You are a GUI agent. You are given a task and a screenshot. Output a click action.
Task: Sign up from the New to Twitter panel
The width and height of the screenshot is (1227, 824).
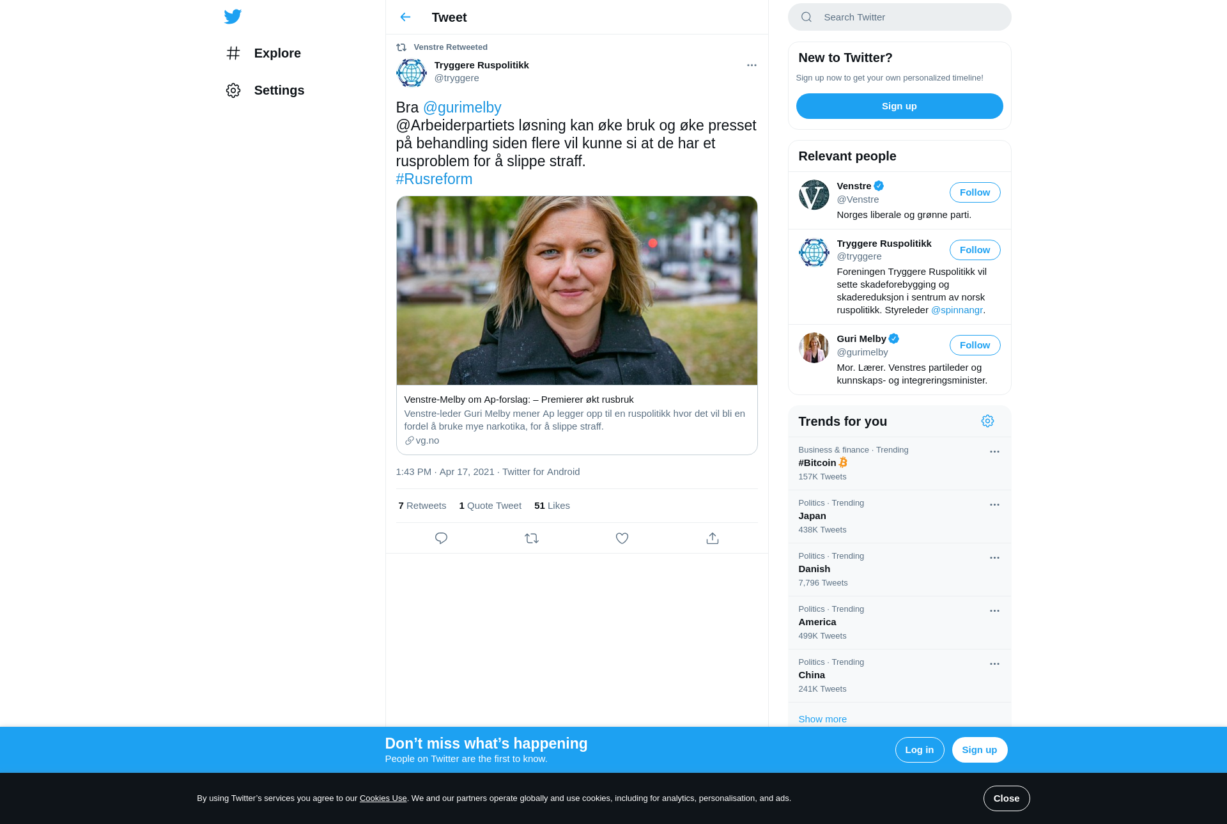(x=899, y=106)
